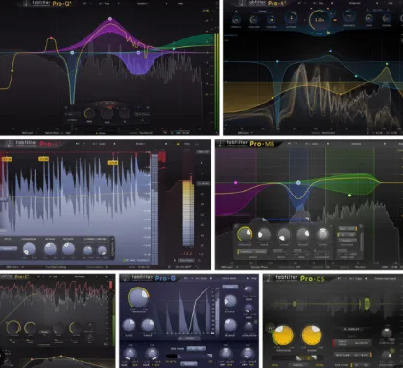Select the green EQ node in Pro-R display
This screenshot has height=368, width=403.
pyautogui.click(x=387, y=64)
